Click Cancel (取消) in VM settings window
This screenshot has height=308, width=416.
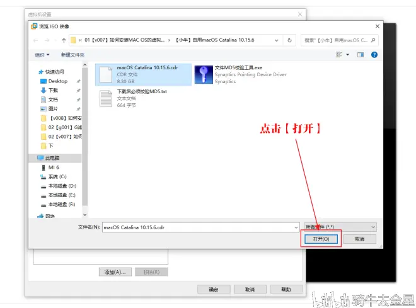(250, 290)
